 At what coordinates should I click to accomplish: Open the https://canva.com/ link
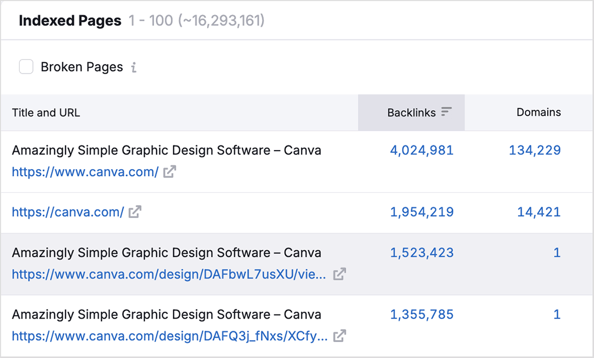tap(68, 212)
